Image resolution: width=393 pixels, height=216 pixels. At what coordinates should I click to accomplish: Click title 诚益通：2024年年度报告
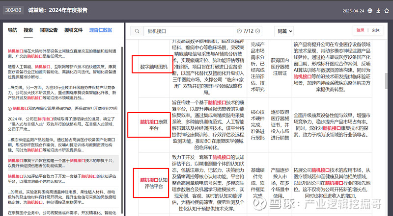click(57, 10)
